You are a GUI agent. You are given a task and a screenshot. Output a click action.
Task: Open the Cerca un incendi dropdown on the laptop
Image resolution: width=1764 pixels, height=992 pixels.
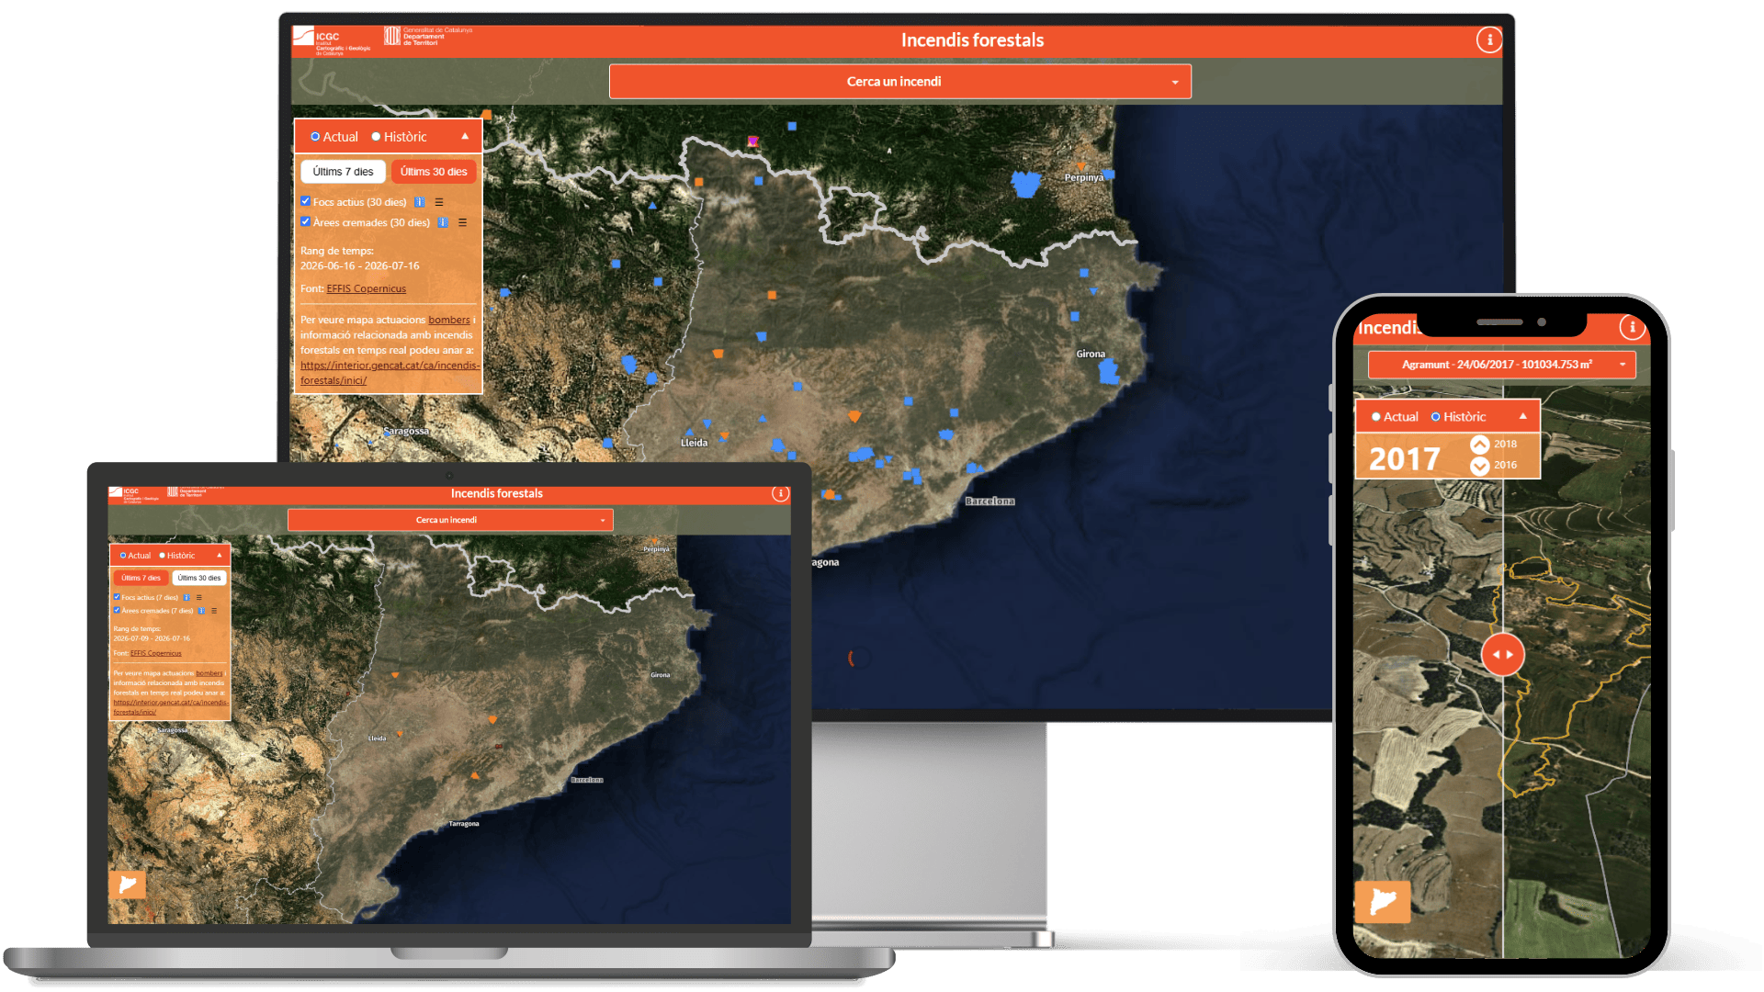click(x=450, y=520)
